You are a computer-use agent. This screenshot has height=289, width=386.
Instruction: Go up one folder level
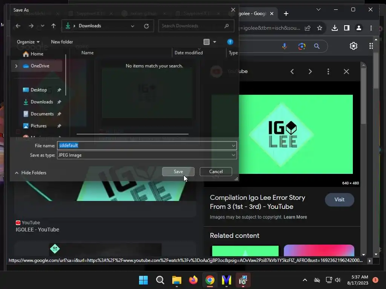click(54, 26)
